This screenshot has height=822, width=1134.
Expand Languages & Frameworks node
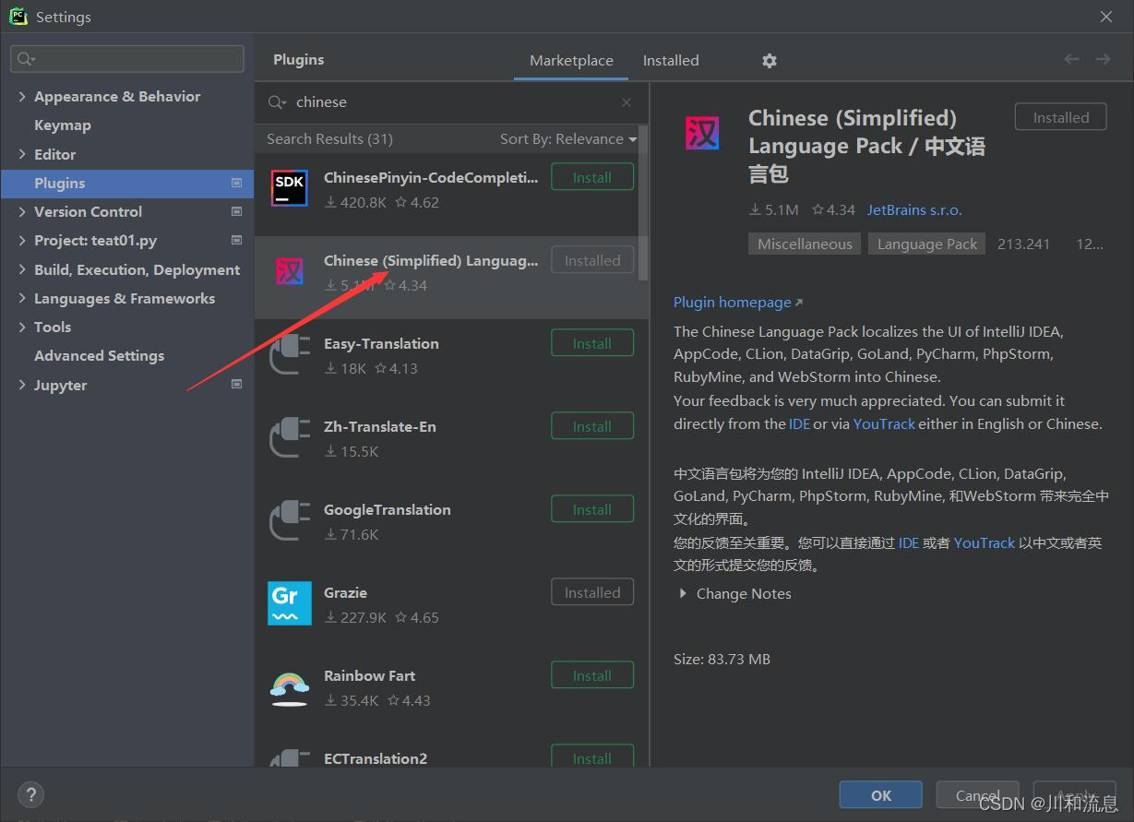(x=22, y=298)
